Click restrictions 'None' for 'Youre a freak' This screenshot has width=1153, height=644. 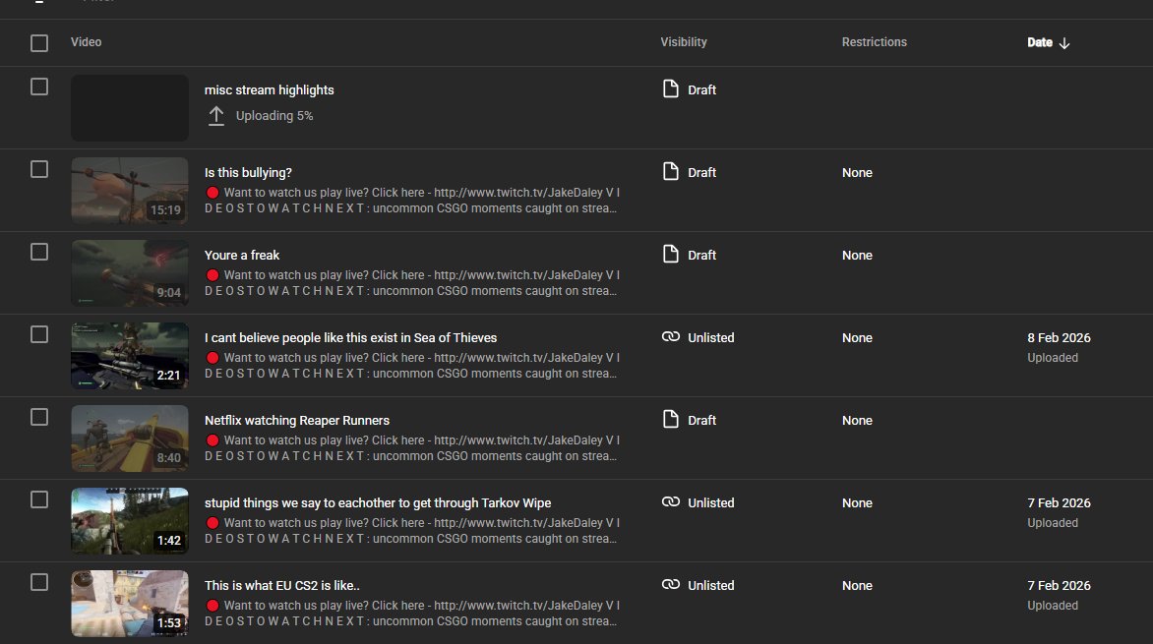tap(858, 255)
